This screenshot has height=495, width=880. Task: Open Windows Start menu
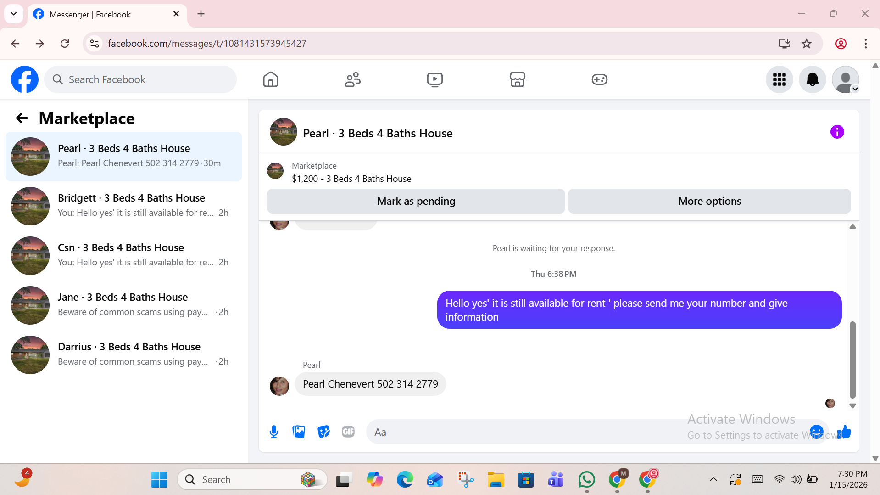(159, 480)
